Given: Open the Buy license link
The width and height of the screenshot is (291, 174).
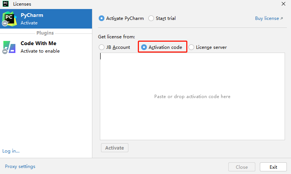Looking at the screenshot, I should [269, 18].
